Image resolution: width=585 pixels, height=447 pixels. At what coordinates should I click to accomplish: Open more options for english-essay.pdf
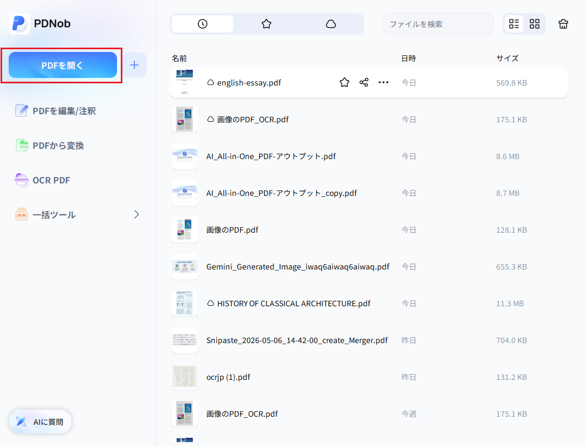[x=383, y=82]
